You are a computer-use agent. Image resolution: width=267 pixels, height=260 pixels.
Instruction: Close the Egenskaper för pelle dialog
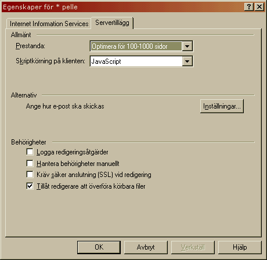[259, 7]
